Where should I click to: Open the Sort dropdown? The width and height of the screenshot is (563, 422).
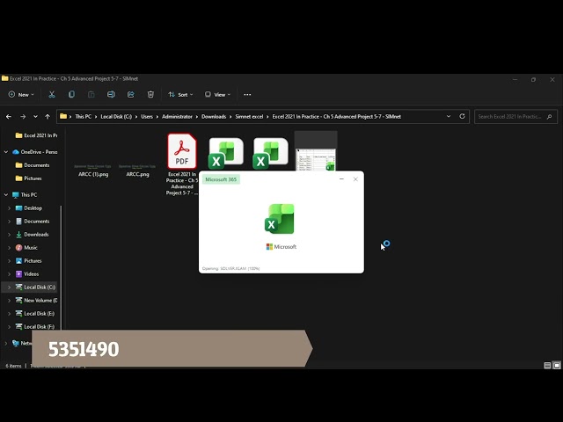coord(180,95)
